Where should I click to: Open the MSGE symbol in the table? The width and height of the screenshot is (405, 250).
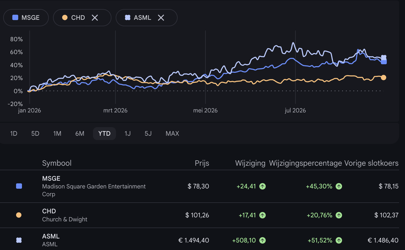[51, 179]
